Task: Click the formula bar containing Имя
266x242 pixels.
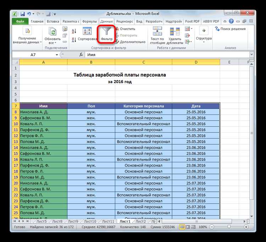Action: 167,55
